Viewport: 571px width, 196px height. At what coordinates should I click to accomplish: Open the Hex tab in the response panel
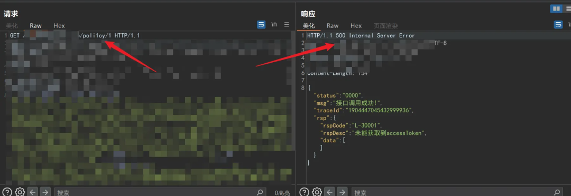pos(356,26)
